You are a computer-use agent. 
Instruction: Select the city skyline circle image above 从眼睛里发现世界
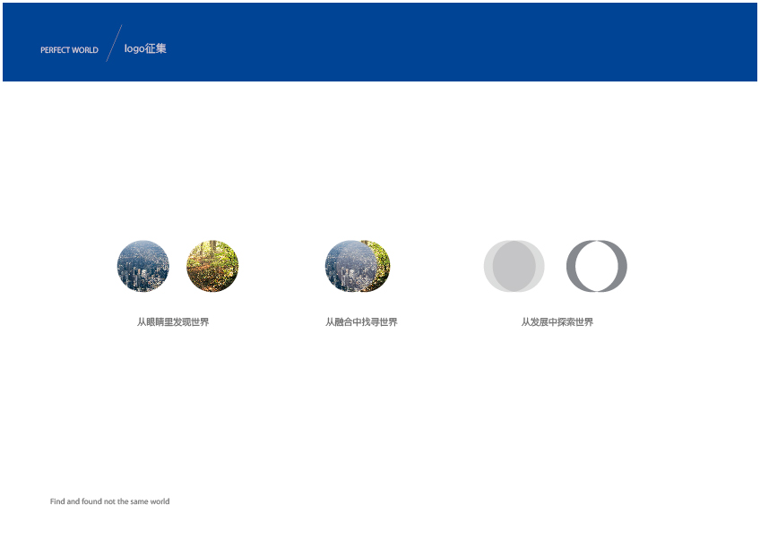click(143, 266)
